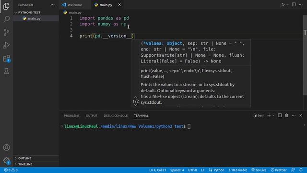Show next signature in the hint popup

click(x=135, y=105)
